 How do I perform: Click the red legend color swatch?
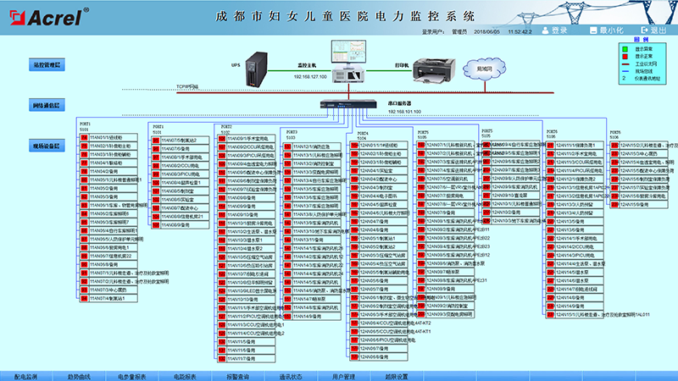click(625, 56)
